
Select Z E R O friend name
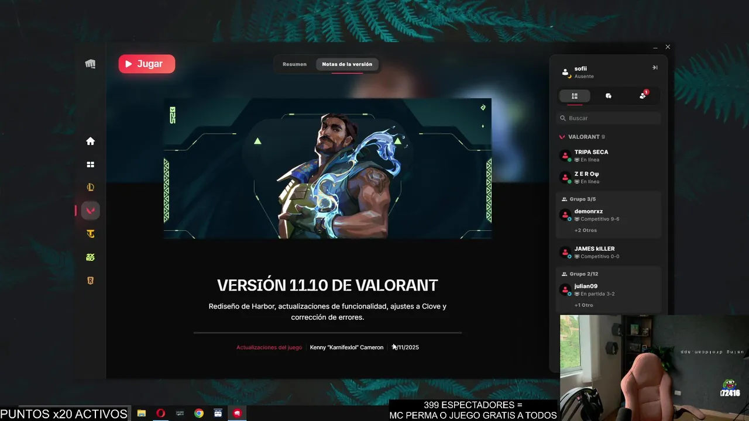(586, 174)
